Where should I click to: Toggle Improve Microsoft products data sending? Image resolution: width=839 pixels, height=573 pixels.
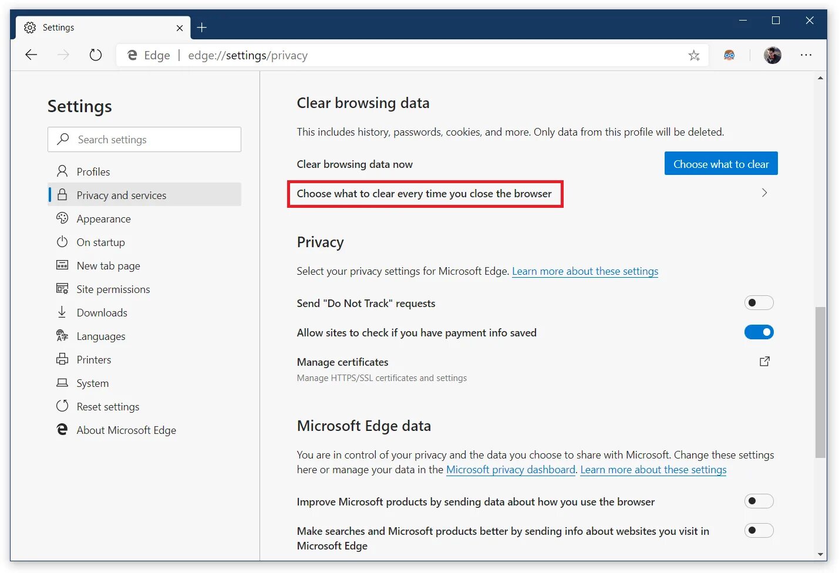[x=759, y=501]
